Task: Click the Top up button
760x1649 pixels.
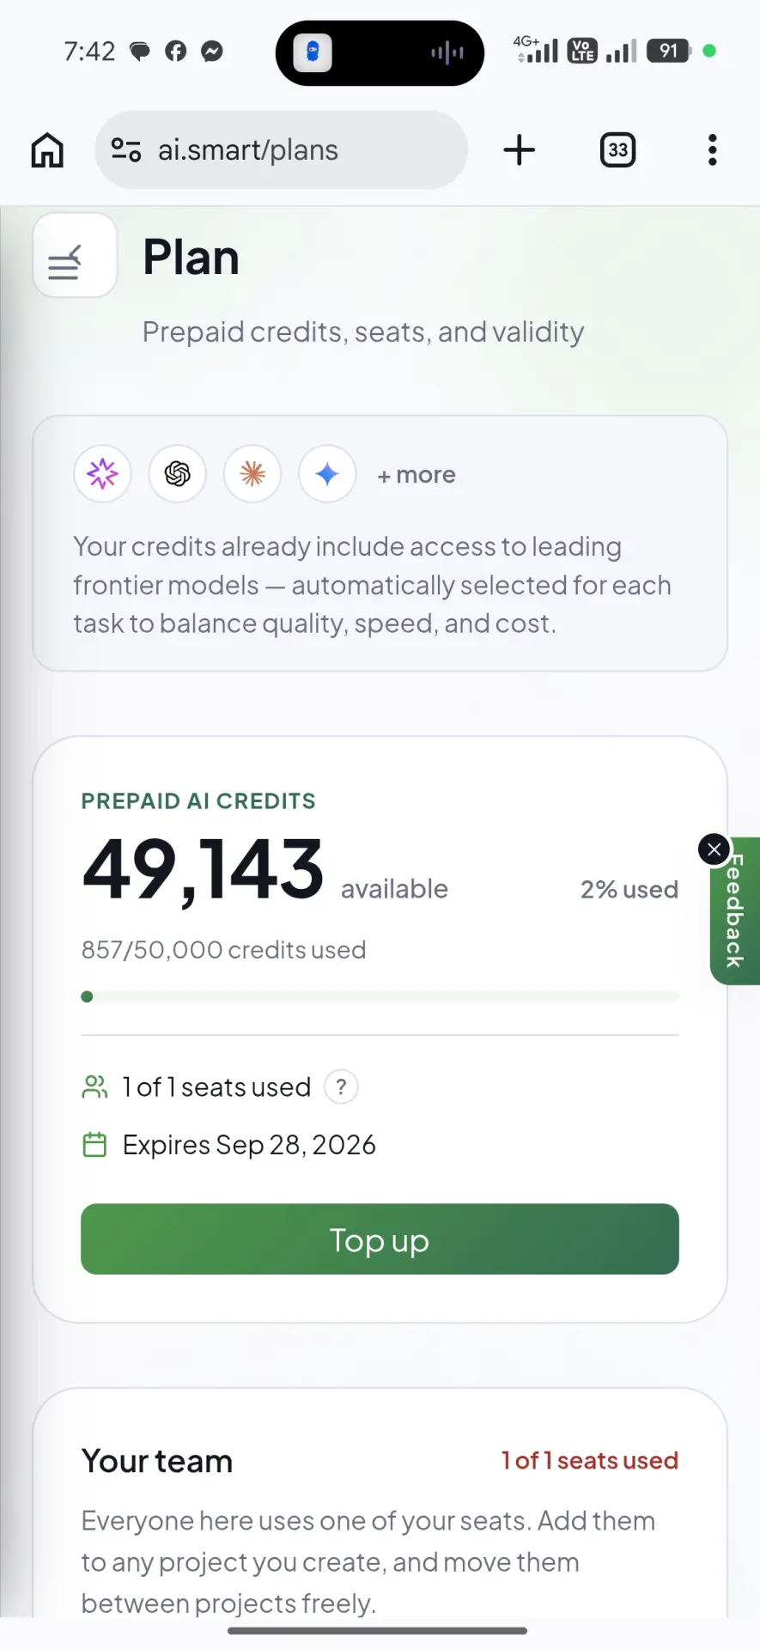Action: point(380,1239)
